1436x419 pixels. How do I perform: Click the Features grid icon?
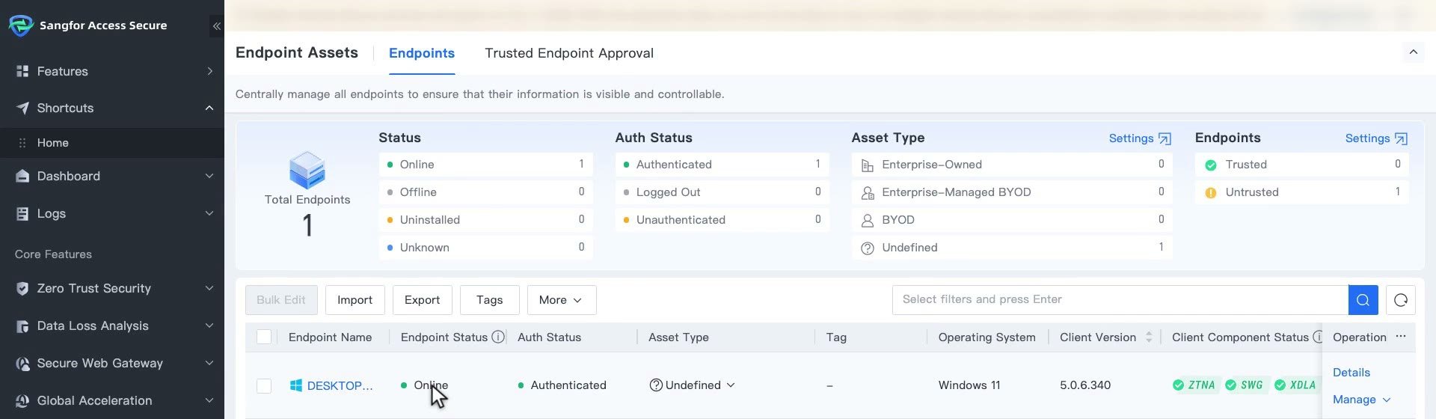pos(22,71)
